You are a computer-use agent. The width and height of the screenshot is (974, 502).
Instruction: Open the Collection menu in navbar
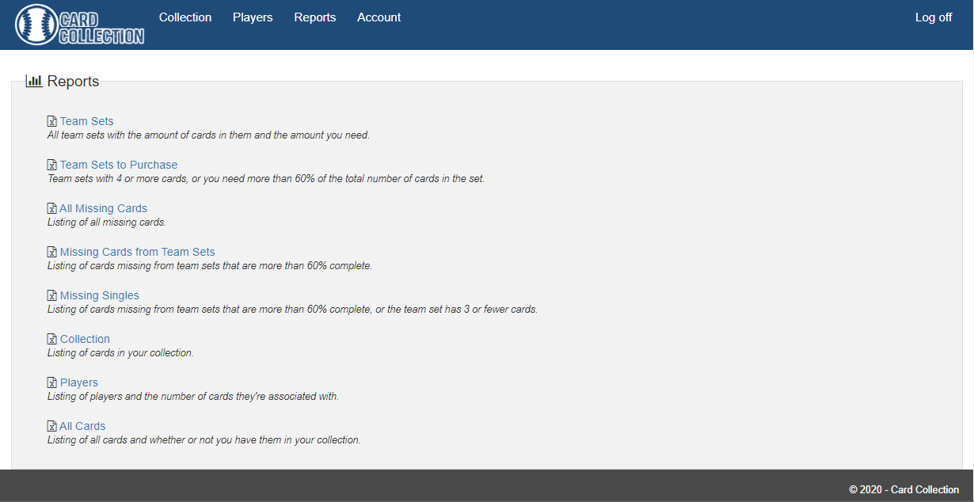click(x=185, y=17)
